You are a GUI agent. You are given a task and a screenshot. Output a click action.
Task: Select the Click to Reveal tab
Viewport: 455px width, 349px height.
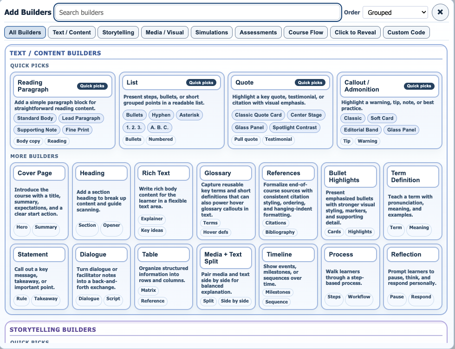coord(355,32)
